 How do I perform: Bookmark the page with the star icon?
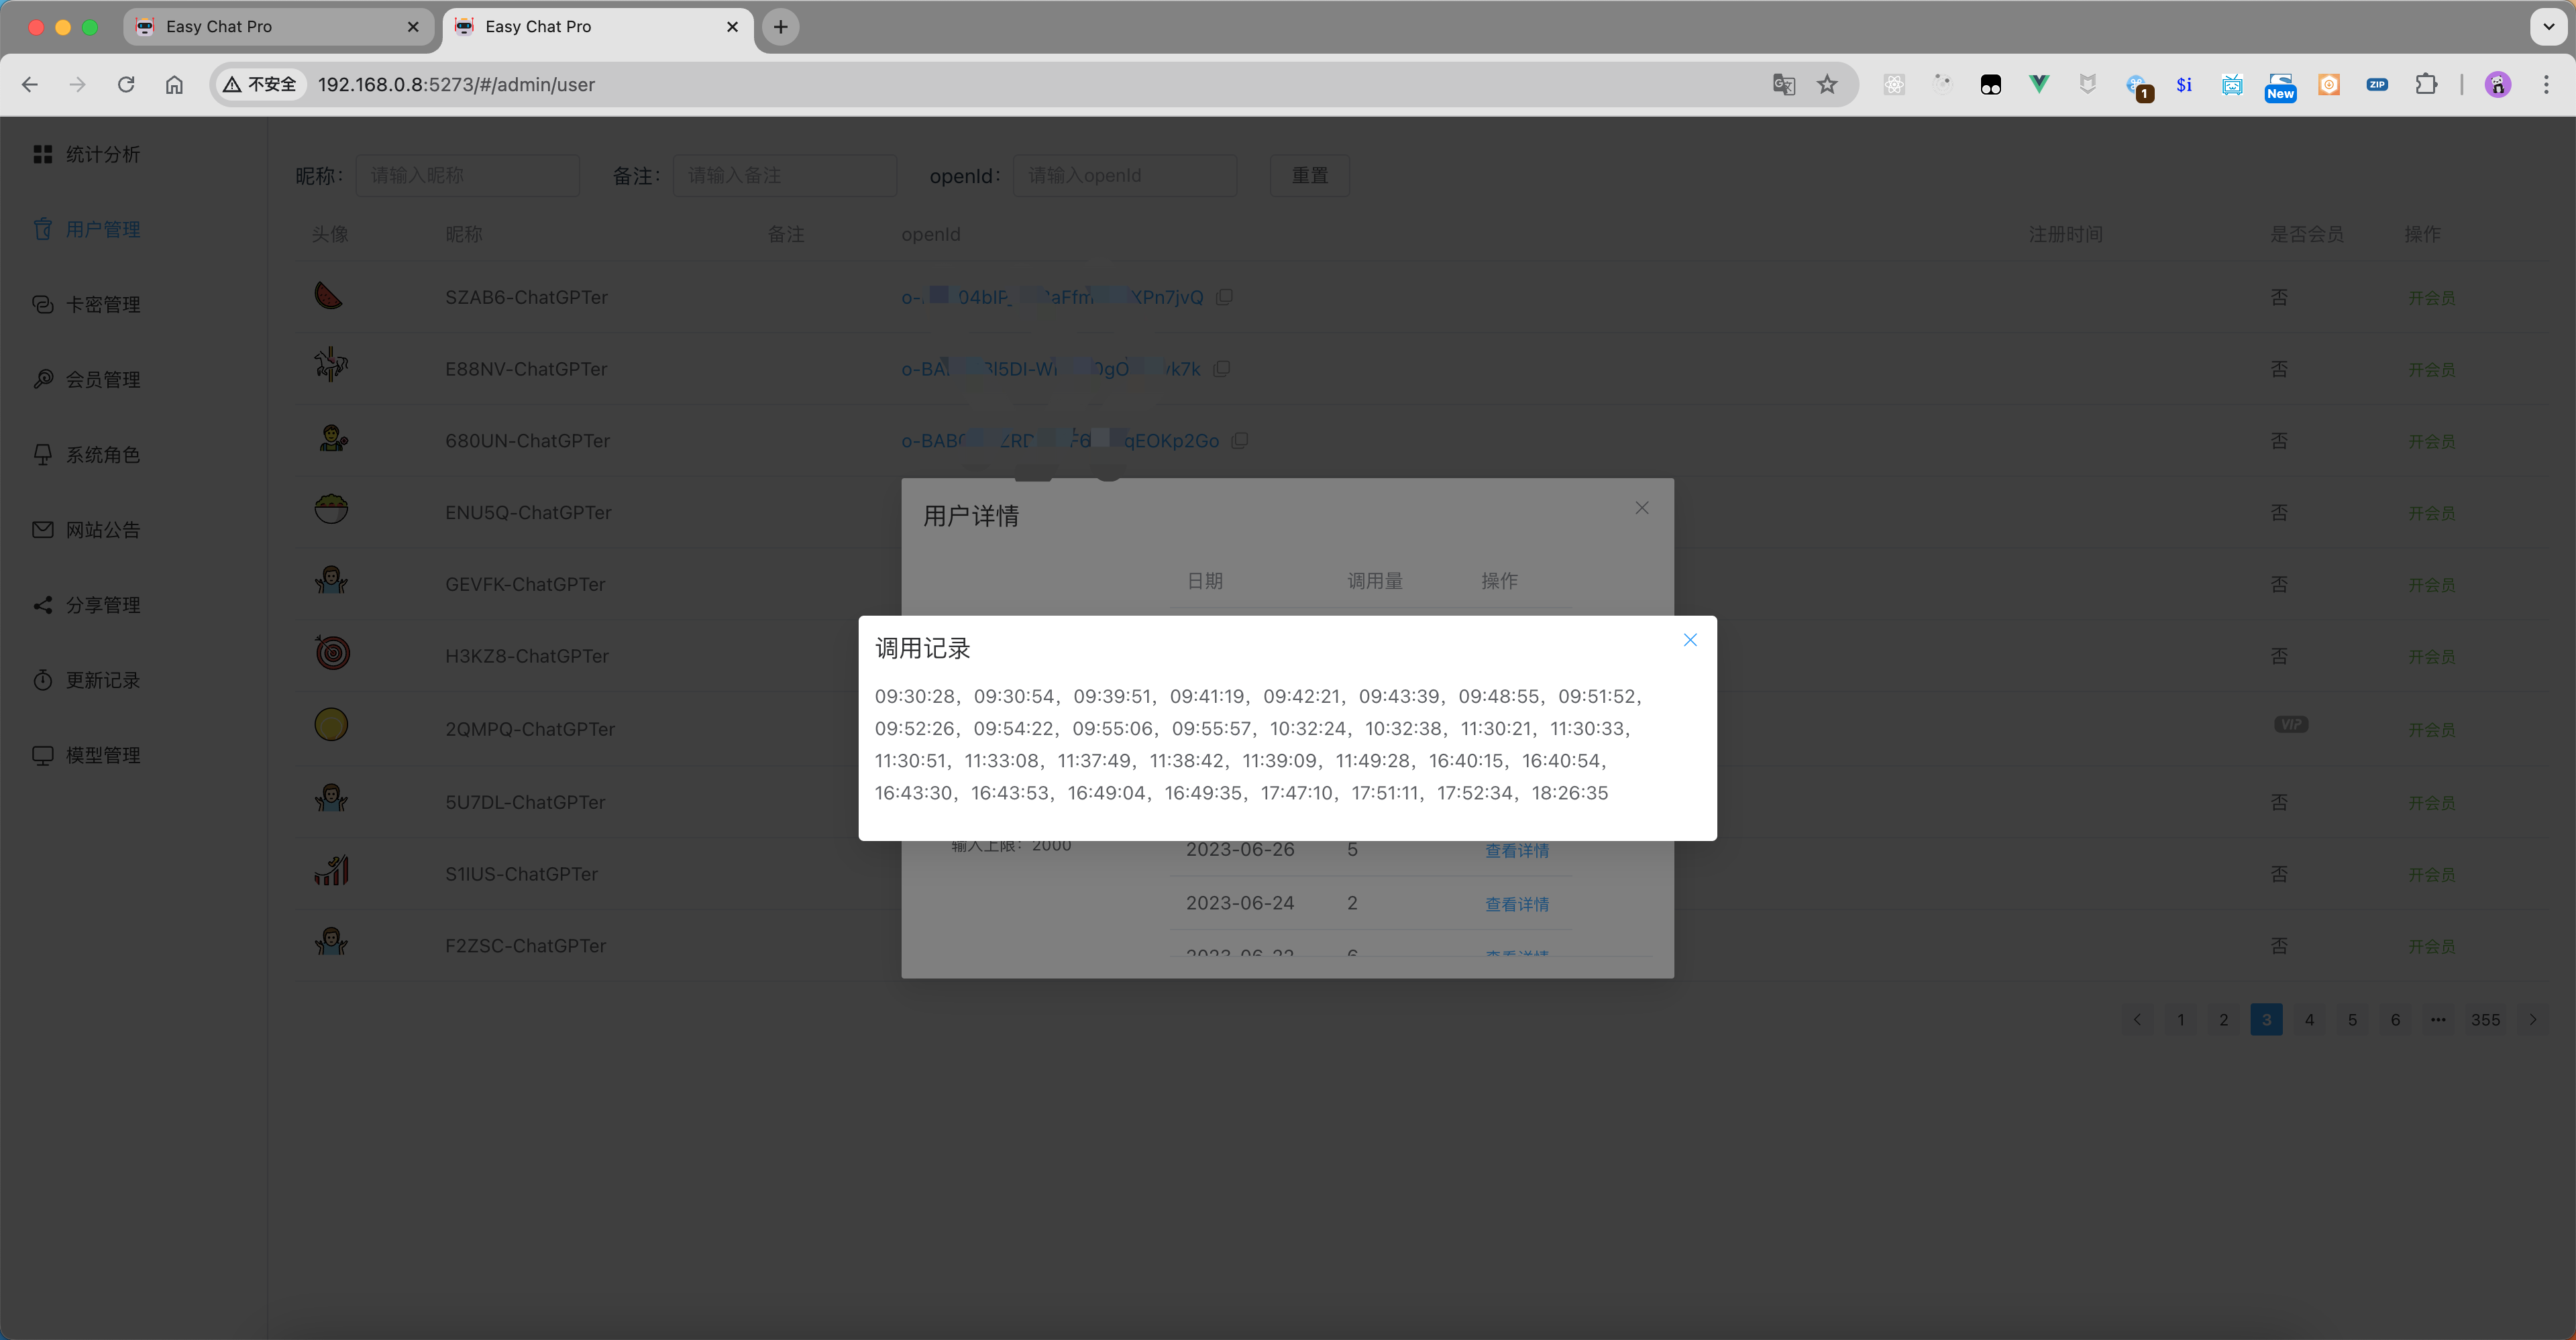point(1827,85)
